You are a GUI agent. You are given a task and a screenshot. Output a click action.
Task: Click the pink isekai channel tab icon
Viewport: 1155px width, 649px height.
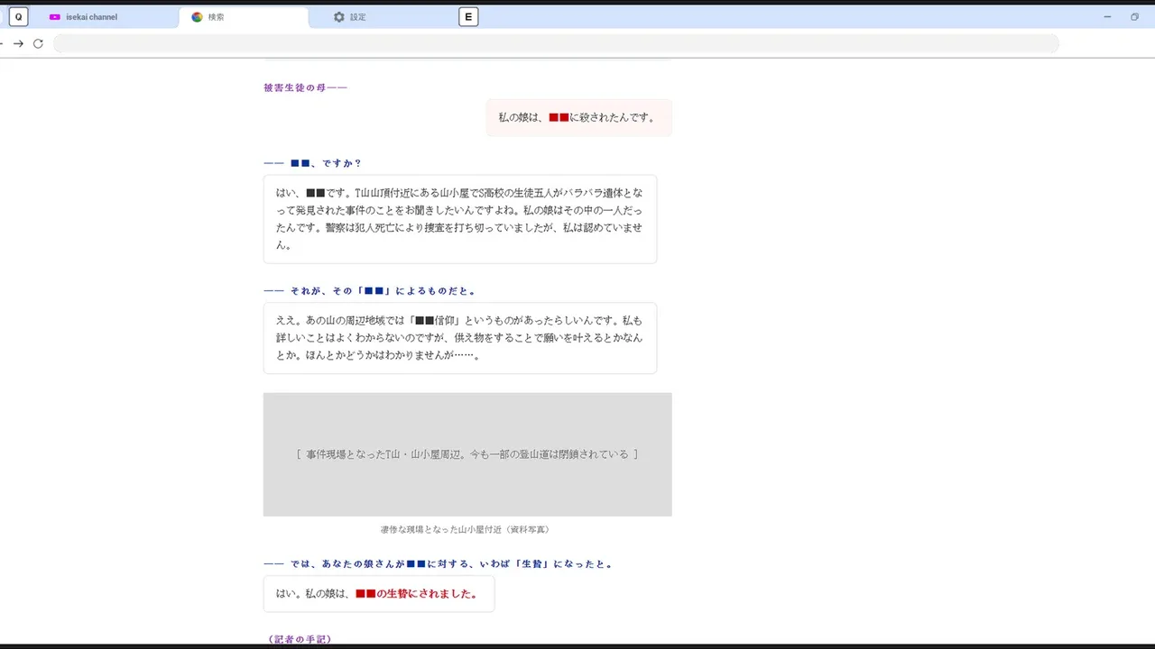click(x=55, y=17)
